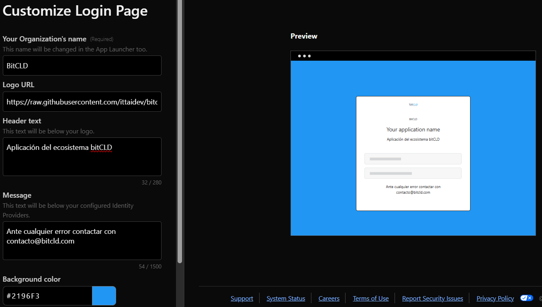Open the Terms of Use link
Viewport: 542px width, 307px height.
click(x=370, y=299)
